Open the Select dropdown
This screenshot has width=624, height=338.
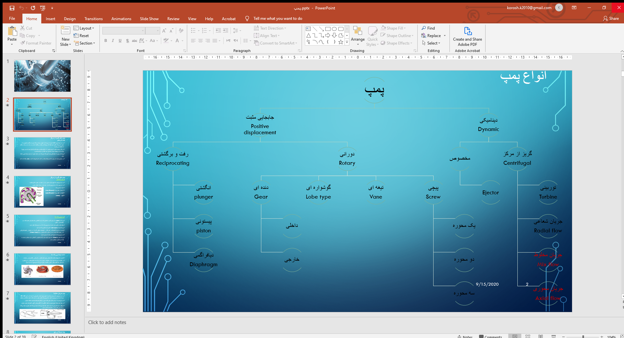[x=431, y=43]
